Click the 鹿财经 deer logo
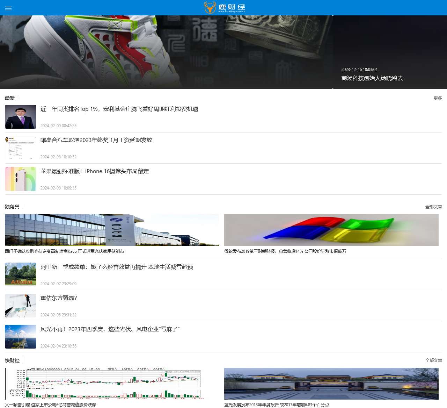The height and width of the screenshot is (408, 447). pos(225,7)
